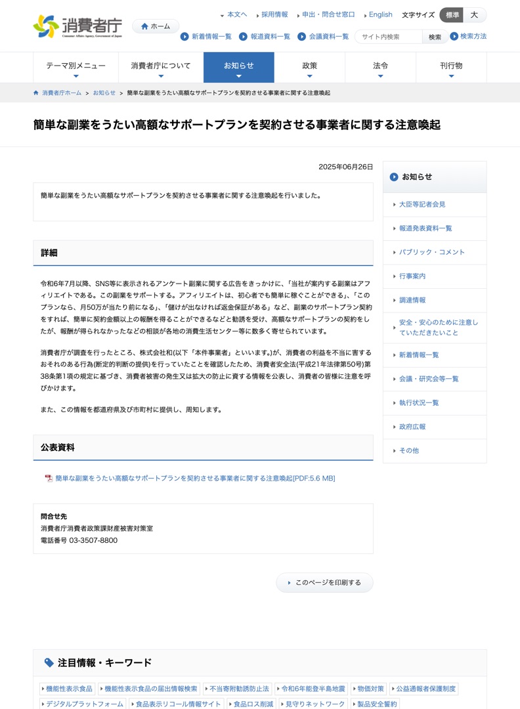
Task: Open その他 in sidebar
Action: tap(409, 451)
